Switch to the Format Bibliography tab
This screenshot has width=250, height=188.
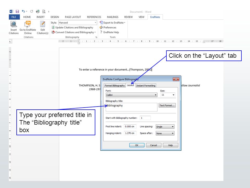115,86
